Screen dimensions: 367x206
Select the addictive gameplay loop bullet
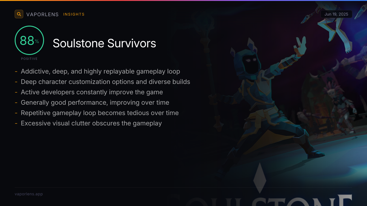click(x=100, y=71)
